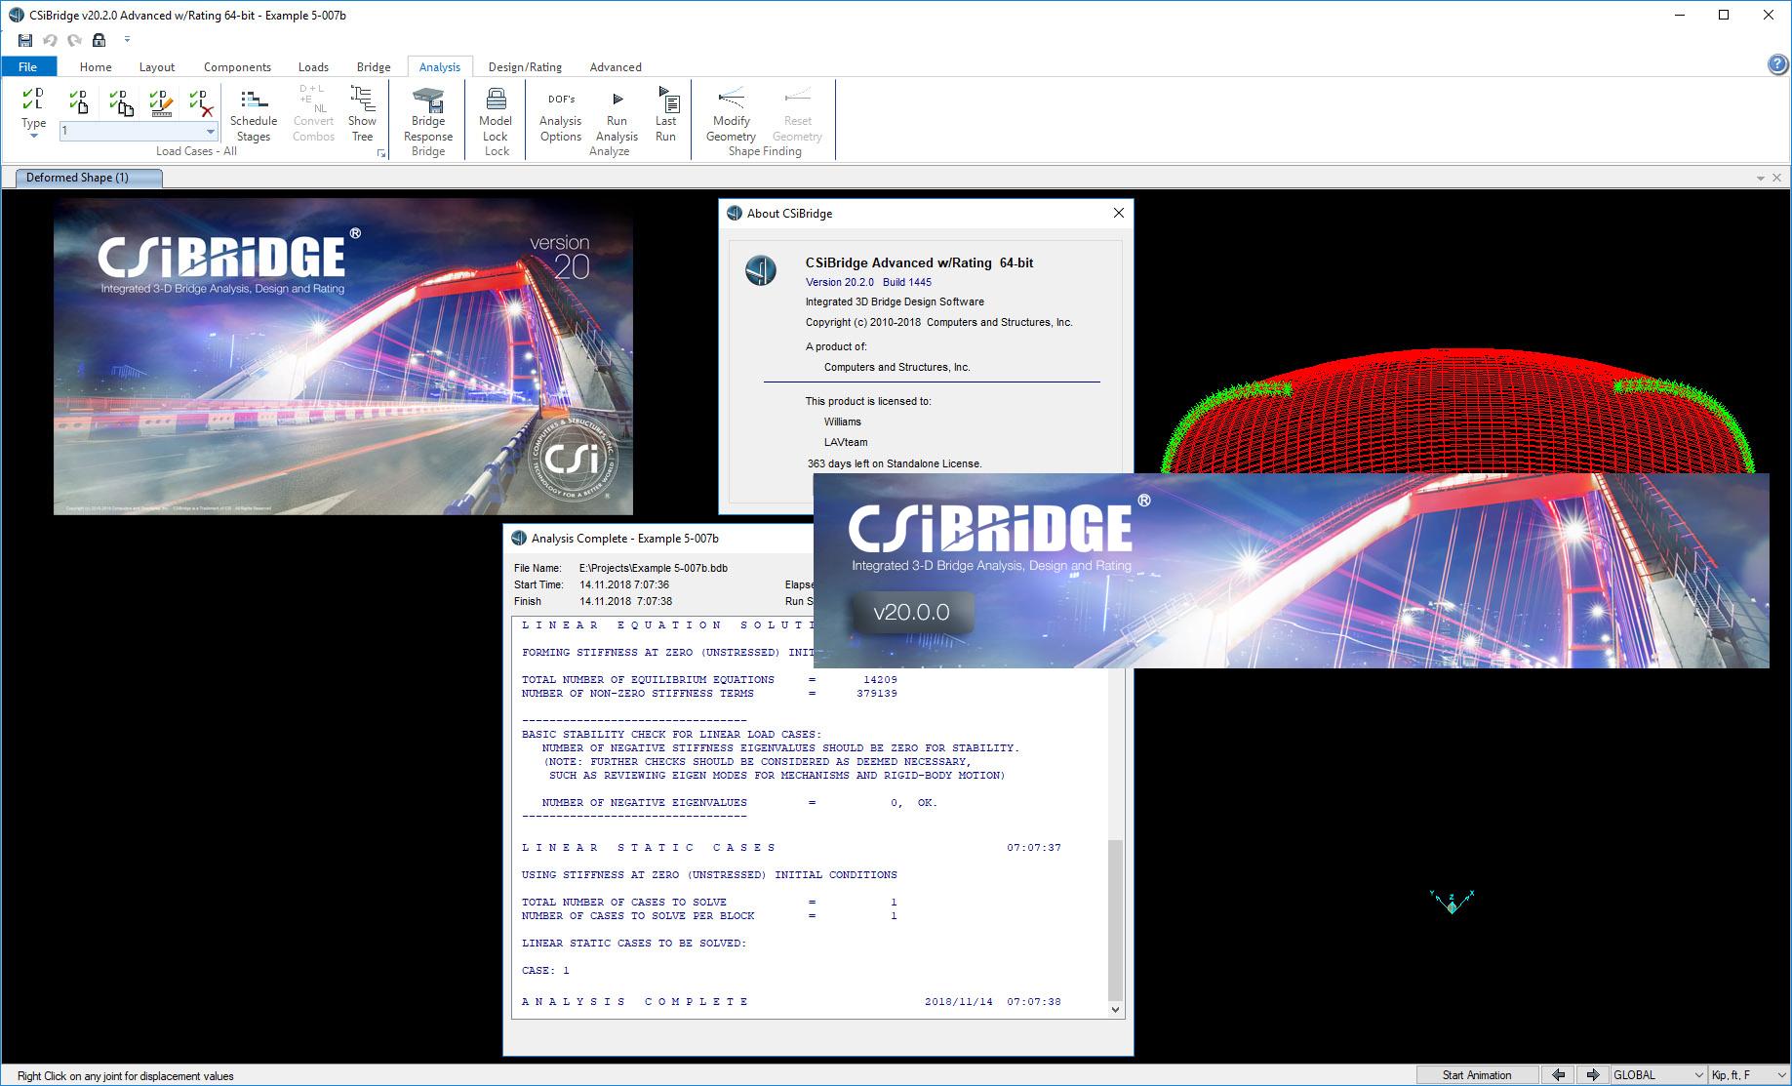The height and width of the screenshot is (1086, 1792).
Task: Switch to the Home ribbon tab
Action: tap(96, 66)
